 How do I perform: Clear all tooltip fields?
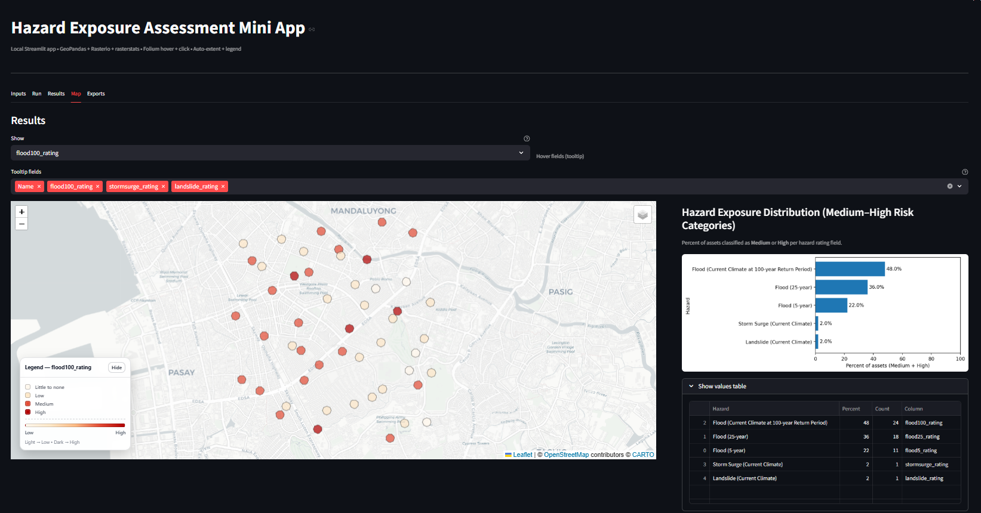(949, 186)
